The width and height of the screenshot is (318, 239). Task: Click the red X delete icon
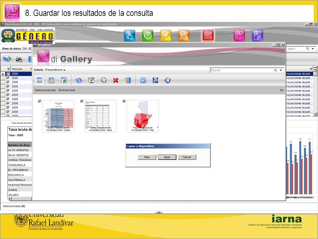tap(116, 80)
